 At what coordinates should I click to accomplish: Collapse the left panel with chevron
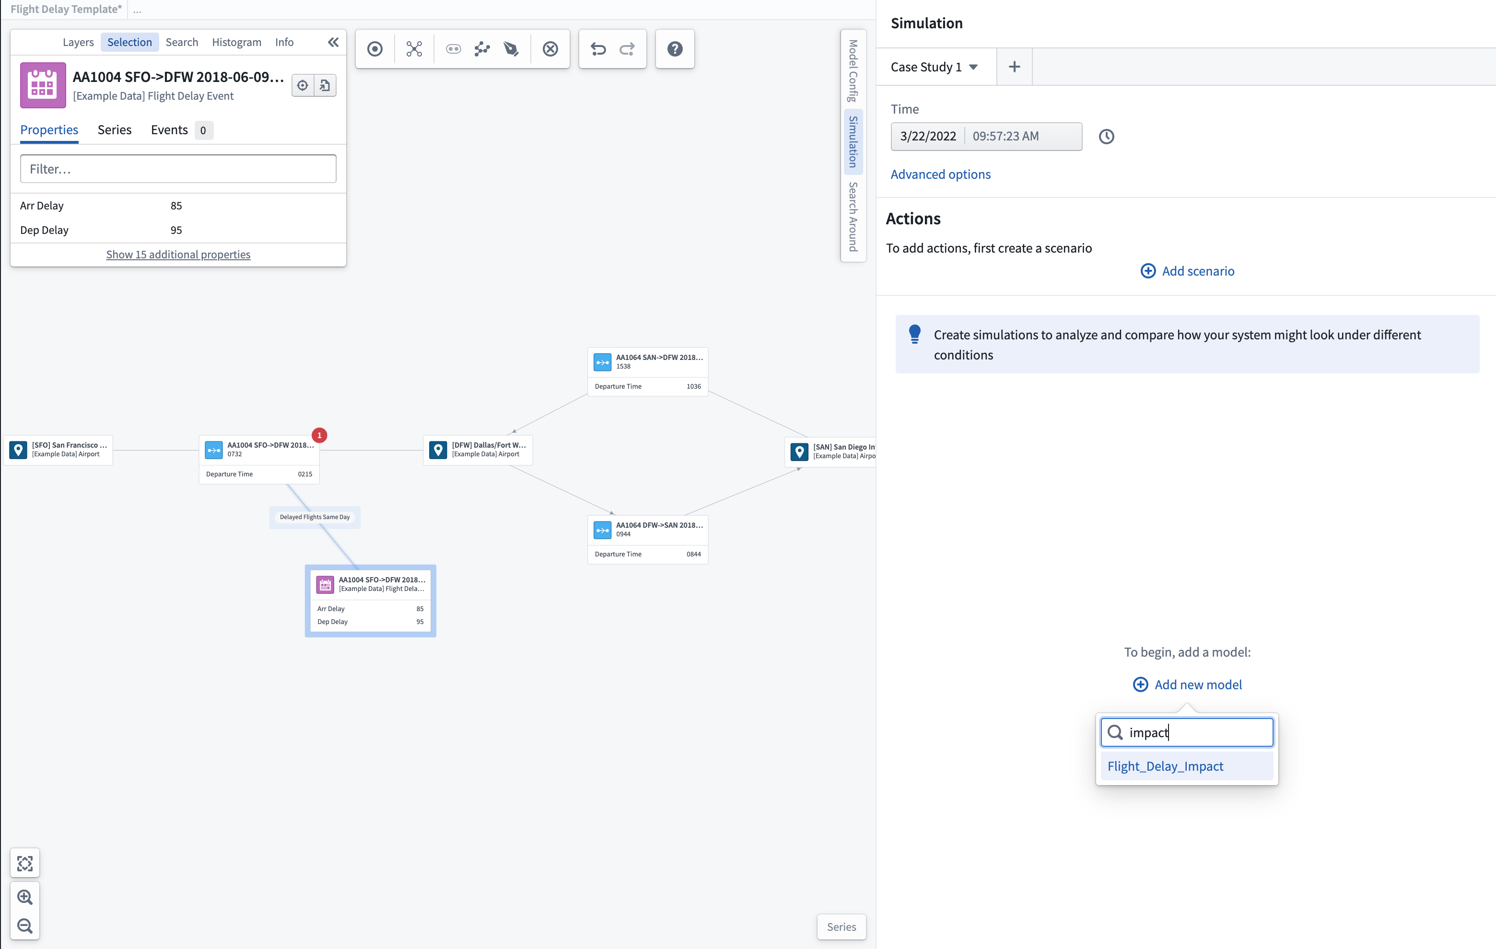click(x=333, y=41)
